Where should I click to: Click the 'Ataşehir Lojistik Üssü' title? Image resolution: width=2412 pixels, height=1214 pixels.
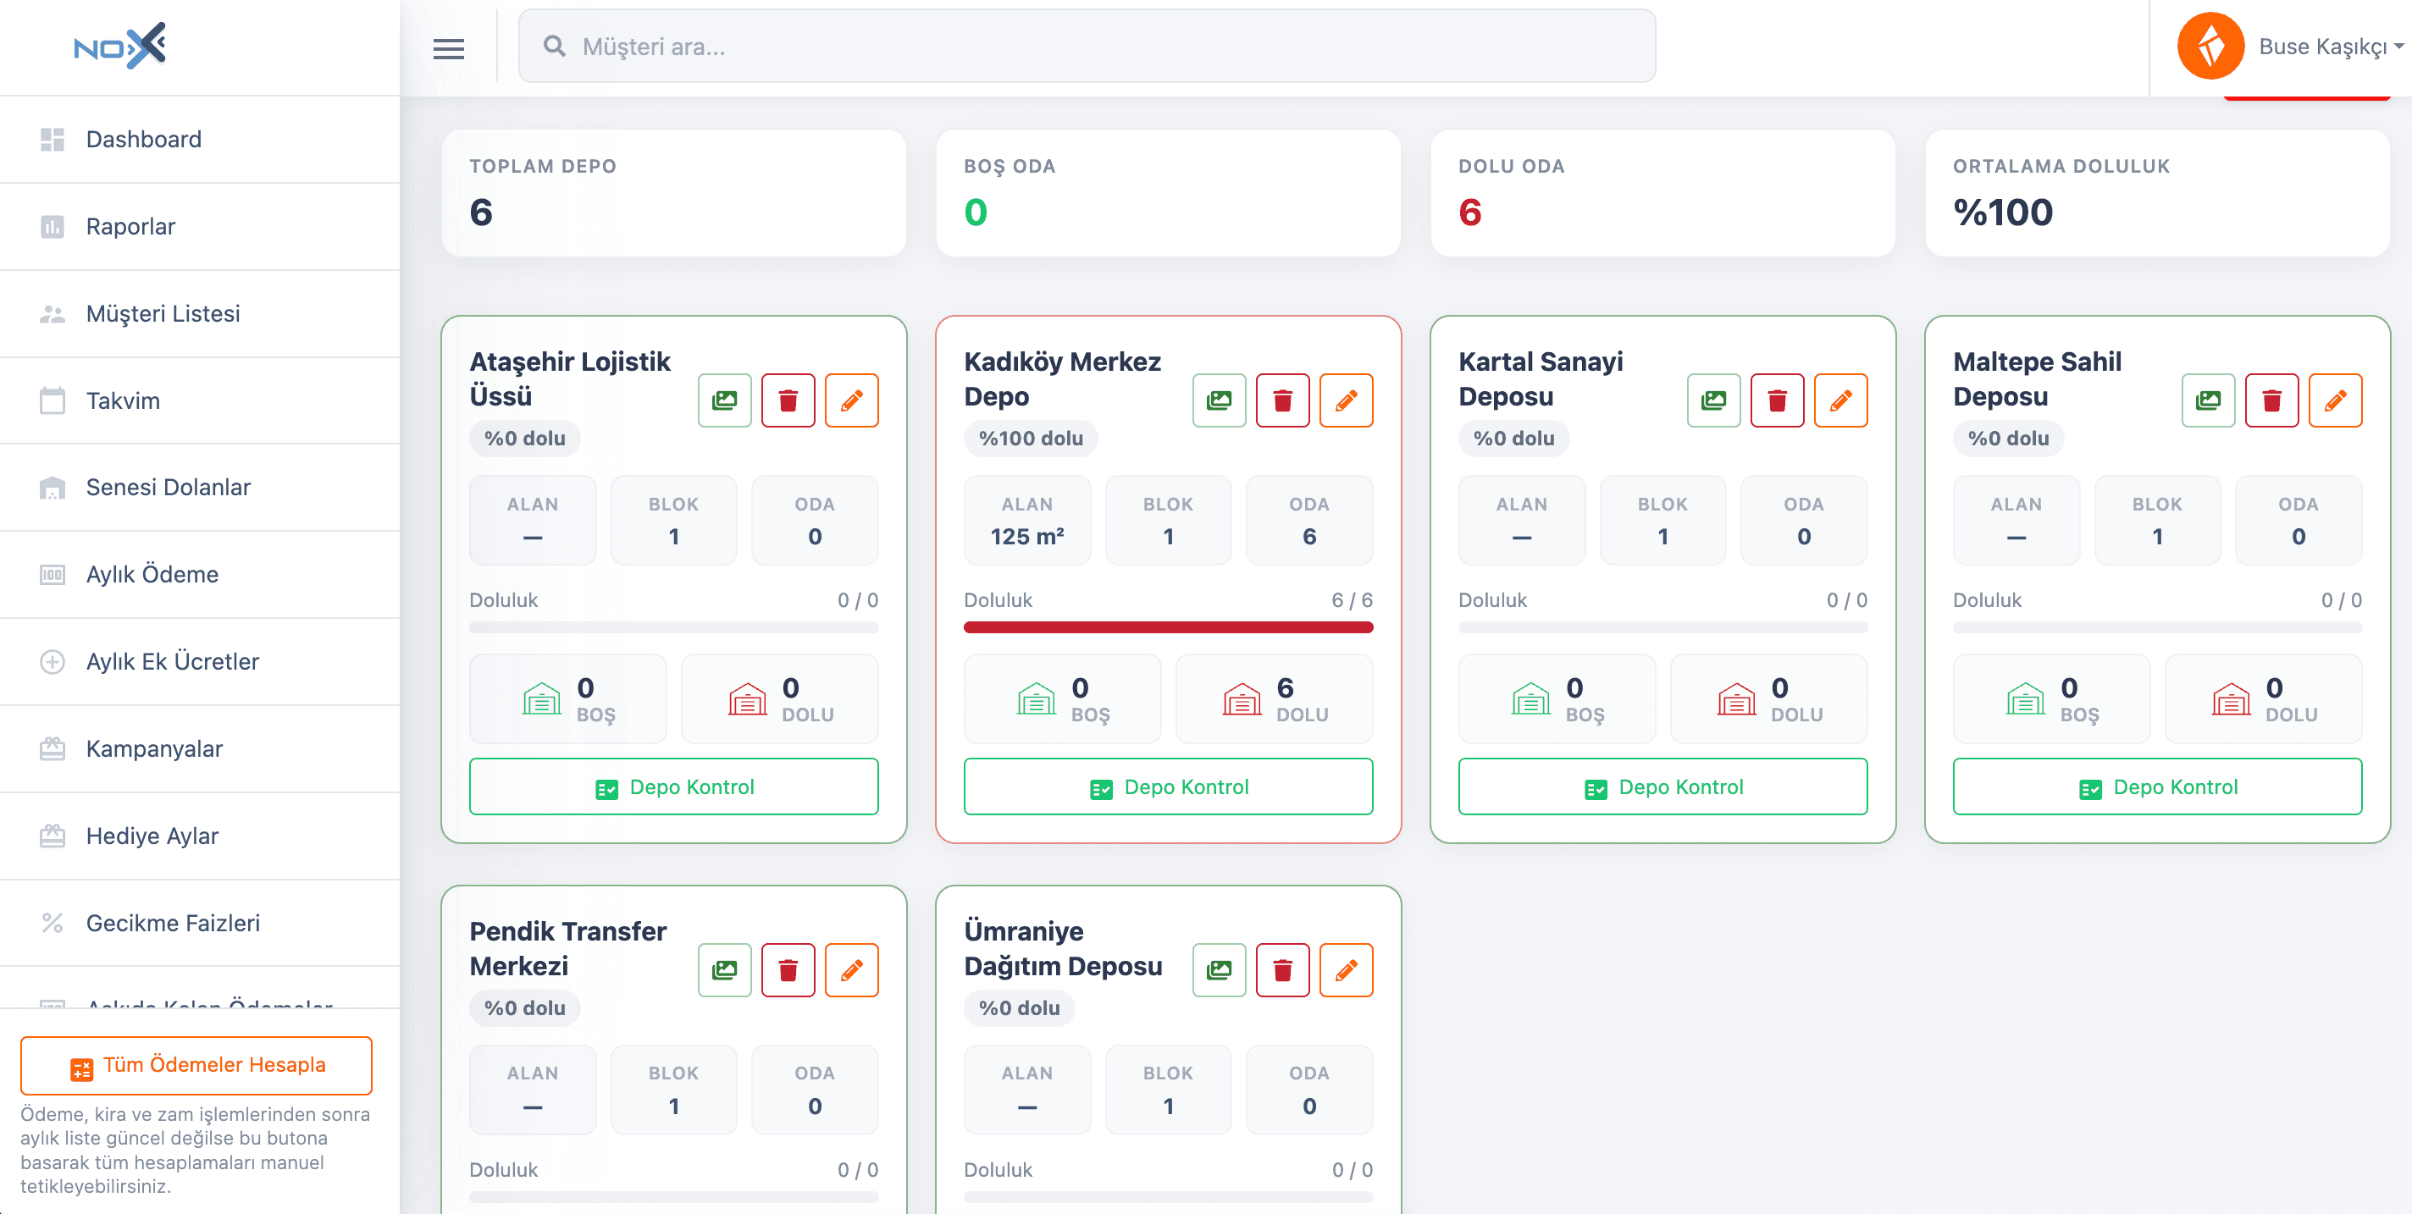[x=570, y=379]
